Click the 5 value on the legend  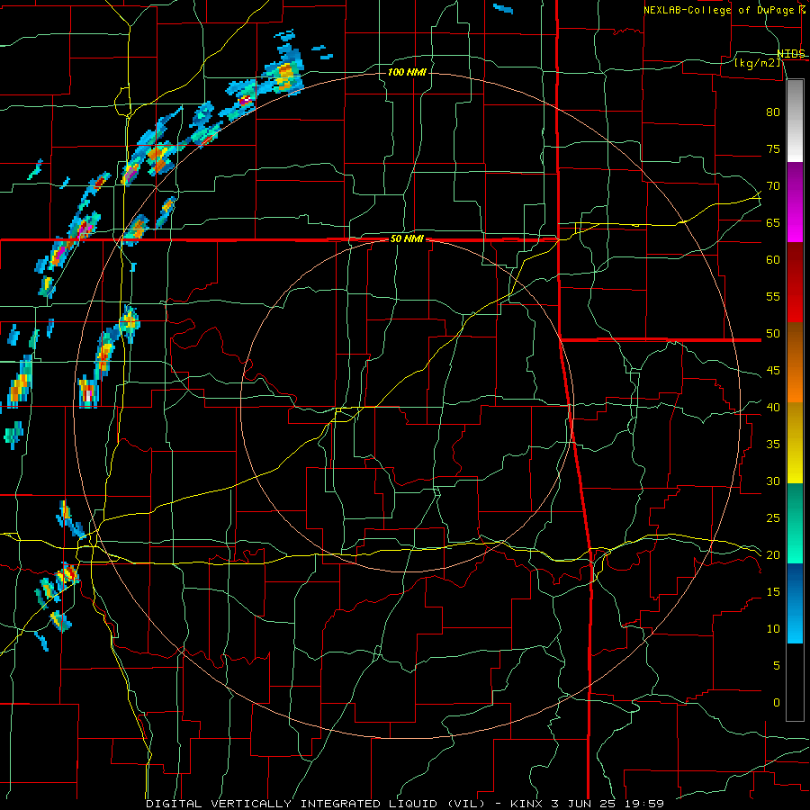pyautogui.click(x=777, y=666)
